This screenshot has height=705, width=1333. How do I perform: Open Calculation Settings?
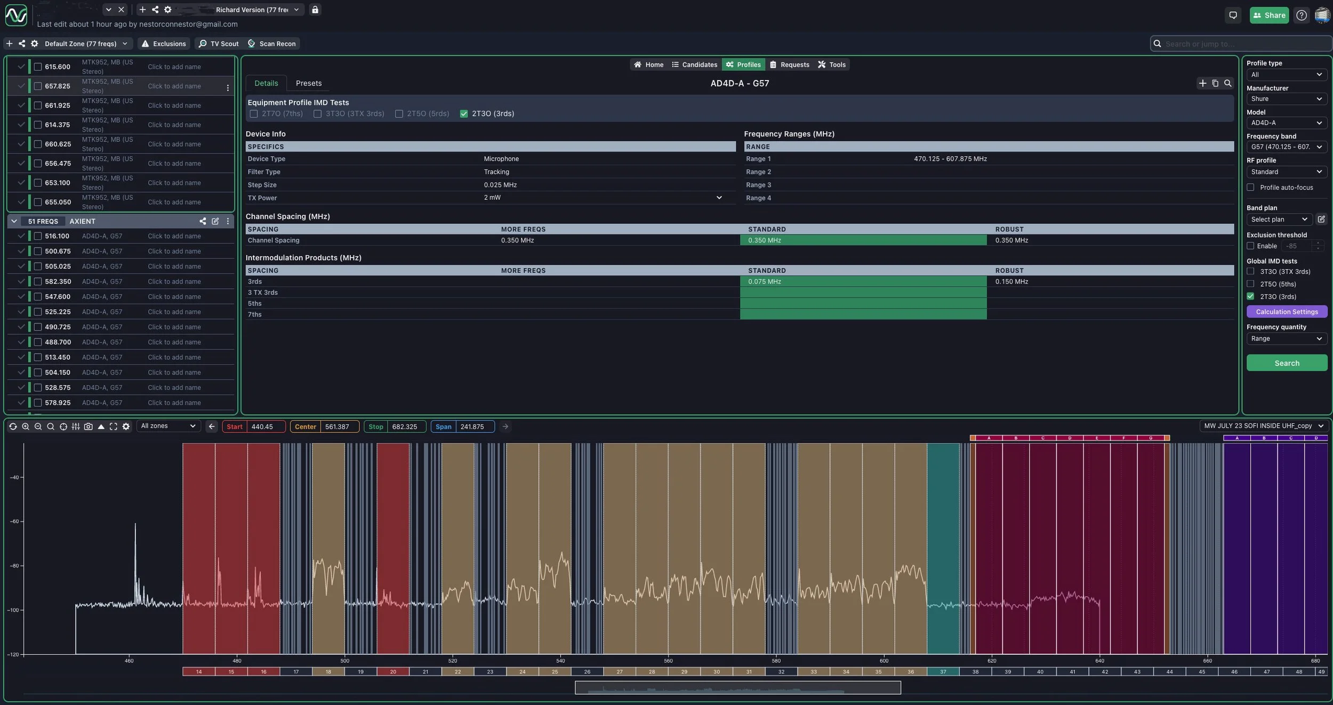pos(1286,312)
